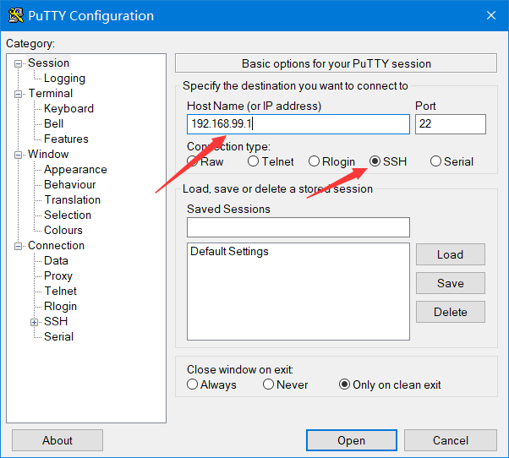This screenshot has height=458, width=509.
Task: Collapse the Session tree node
Action: pos(19,63)
